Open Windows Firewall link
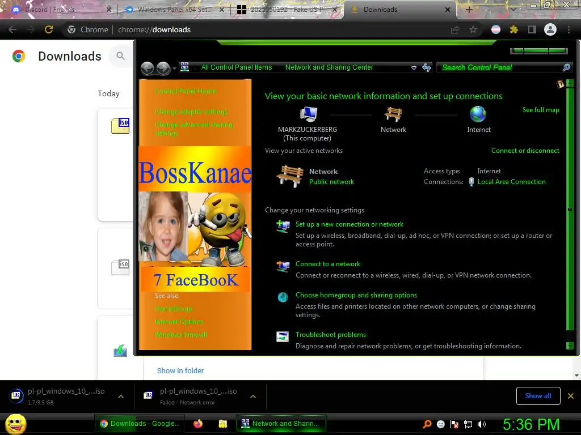The width and height of the screenshot is (581, 435). tap(181, 334)
